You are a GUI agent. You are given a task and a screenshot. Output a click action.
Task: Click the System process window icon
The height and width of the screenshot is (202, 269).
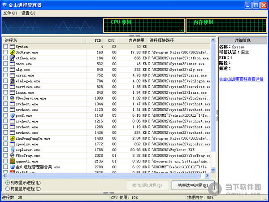tap(13, 47)
